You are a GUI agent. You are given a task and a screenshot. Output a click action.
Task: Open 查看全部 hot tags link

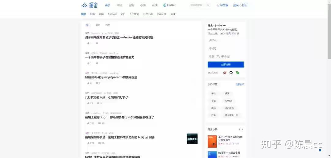coord(240,85)
